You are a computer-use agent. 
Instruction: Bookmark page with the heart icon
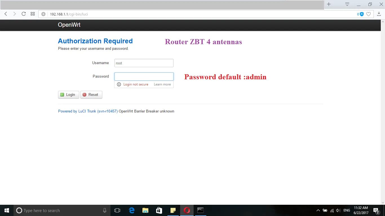click(368, 14)
